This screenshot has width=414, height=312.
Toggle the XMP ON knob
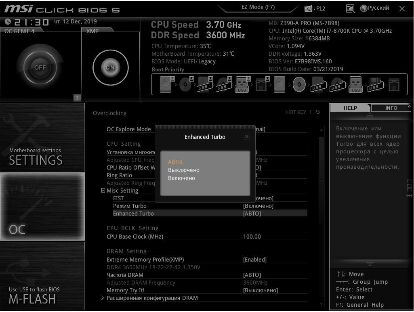click(x=110, y=68)
